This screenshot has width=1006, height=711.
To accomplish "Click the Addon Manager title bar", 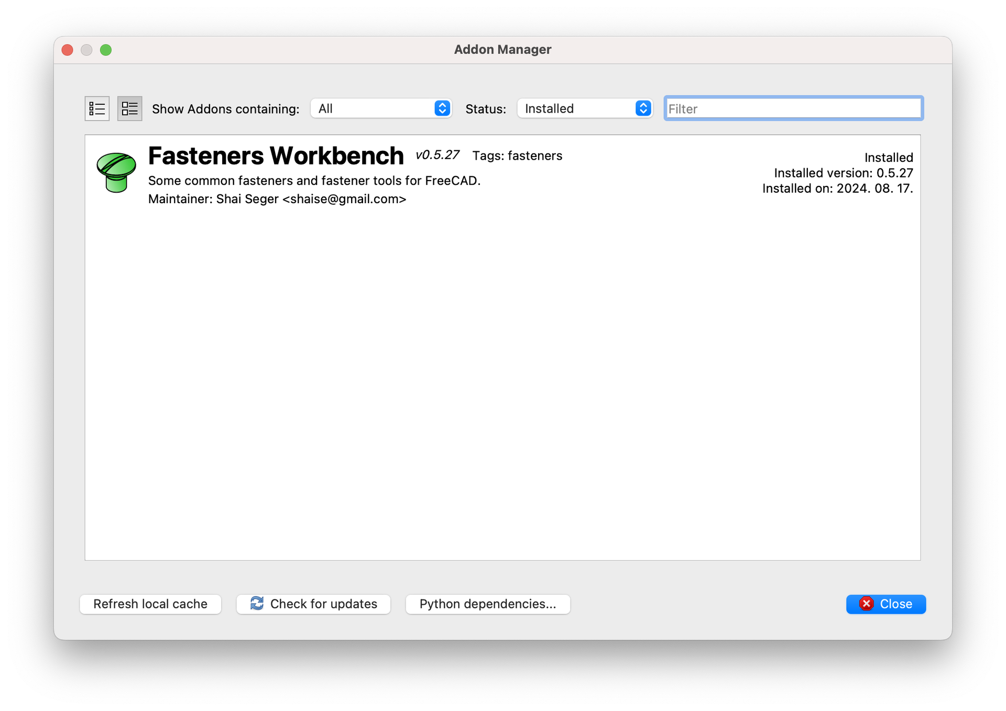I will (x=502, y=50).
